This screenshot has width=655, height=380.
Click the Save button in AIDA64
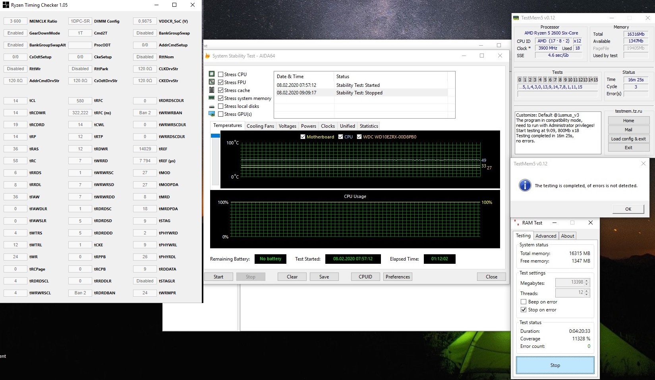(324, 277)
